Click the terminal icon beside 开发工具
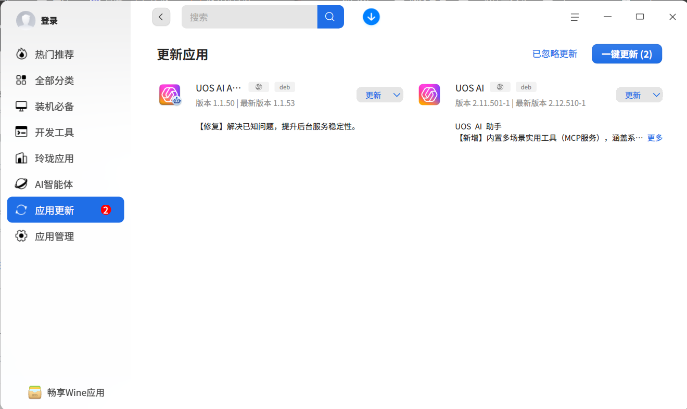 [21, 132]
